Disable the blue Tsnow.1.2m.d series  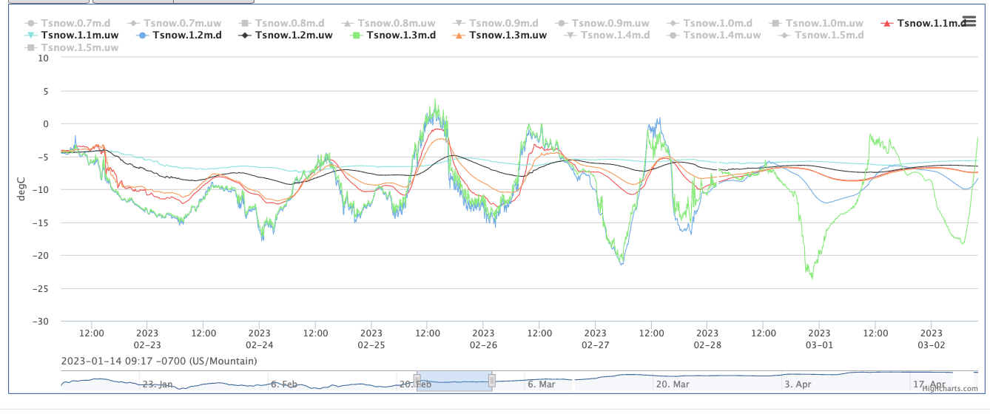[x=183, y=35]
